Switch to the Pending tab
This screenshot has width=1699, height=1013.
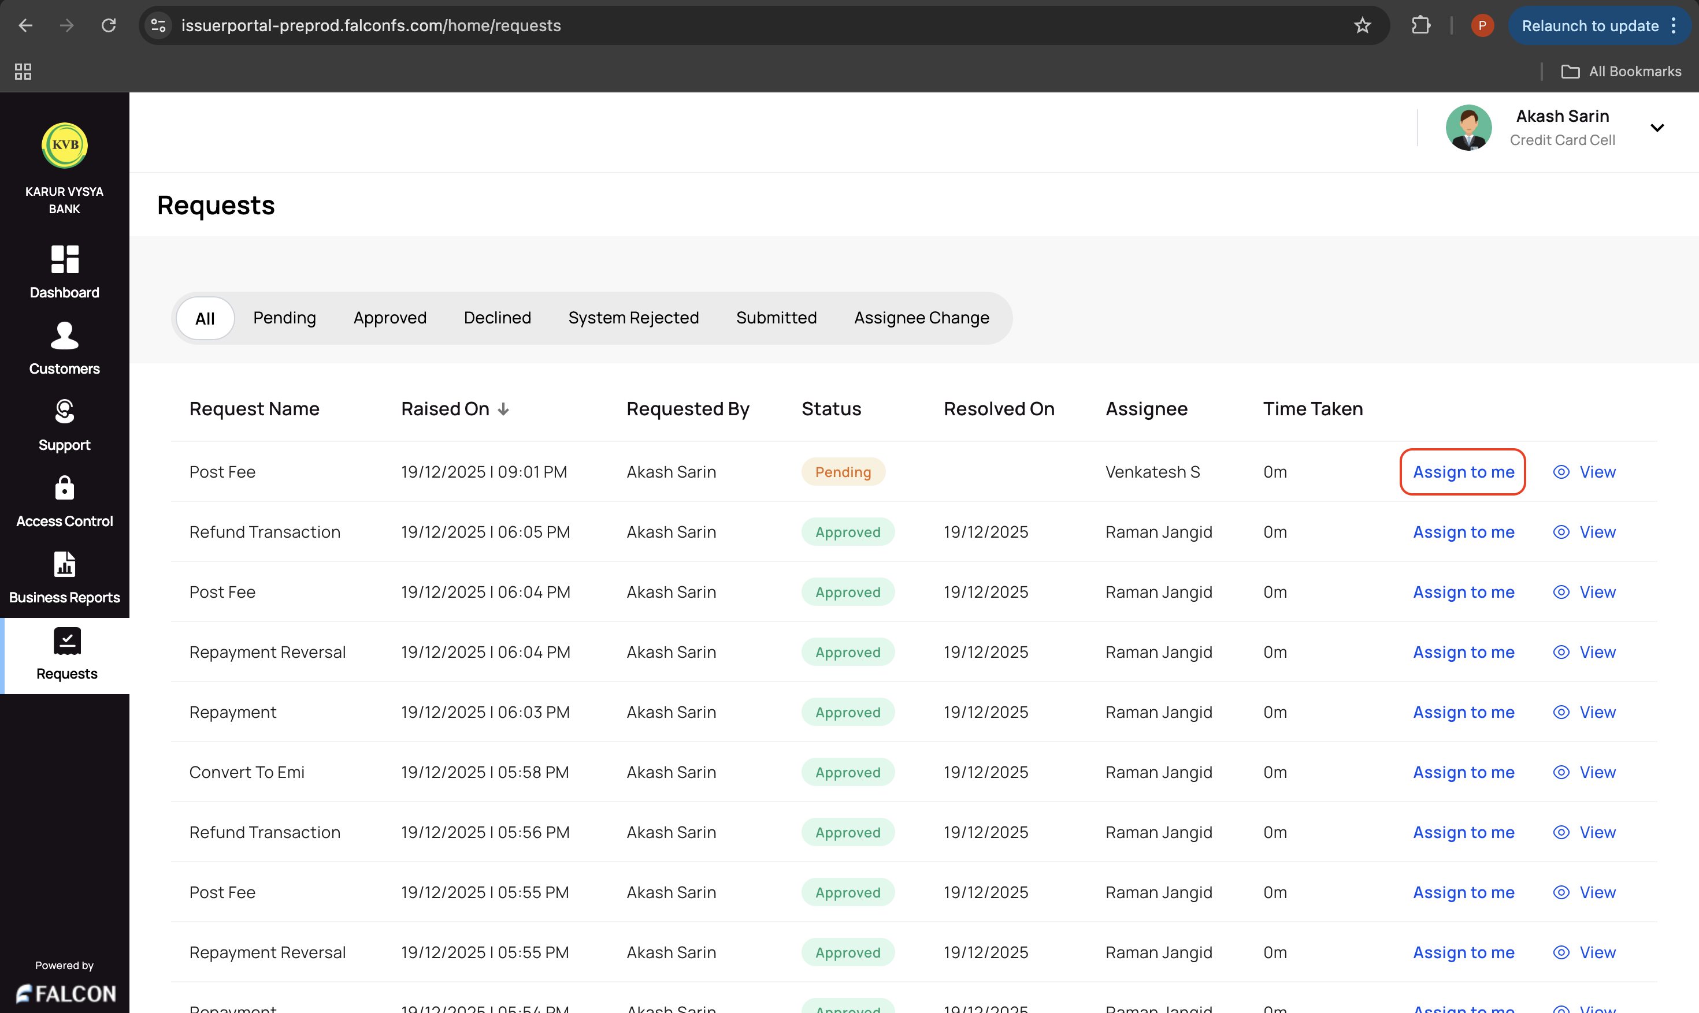[x=285, y=318]
